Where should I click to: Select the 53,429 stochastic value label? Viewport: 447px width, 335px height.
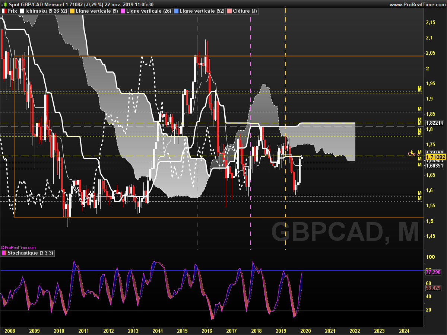click(433, 288)
